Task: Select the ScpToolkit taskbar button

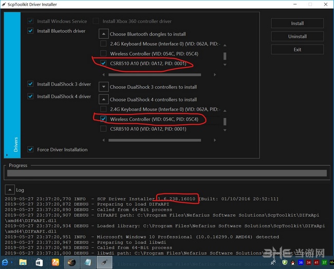Action: click(104, 262)
